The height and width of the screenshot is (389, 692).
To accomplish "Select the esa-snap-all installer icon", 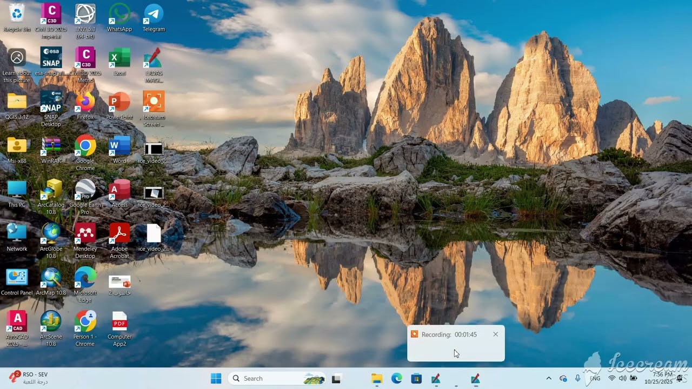I will coord(51,61).
